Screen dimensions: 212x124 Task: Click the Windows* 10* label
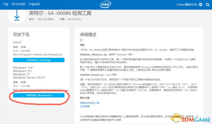pos(23,67)
